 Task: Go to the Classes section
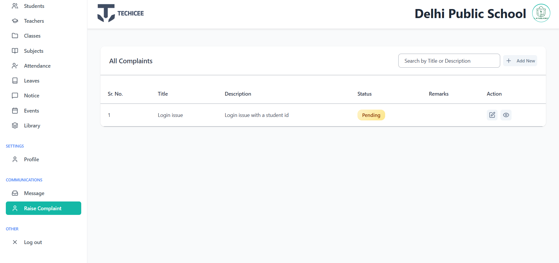(32, 36)
